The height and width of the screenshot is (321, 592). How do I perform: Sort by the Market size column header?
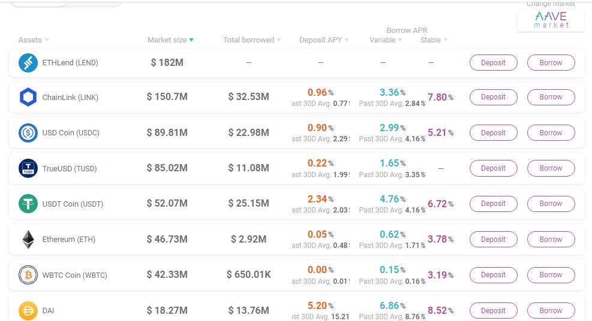[x=170, y=40]
